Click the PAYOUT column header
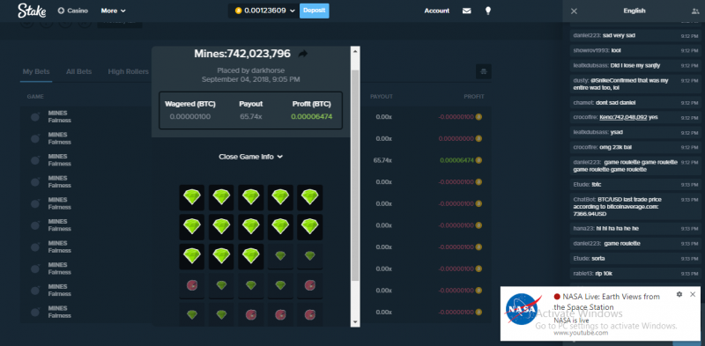 click(x=382, y=97)
